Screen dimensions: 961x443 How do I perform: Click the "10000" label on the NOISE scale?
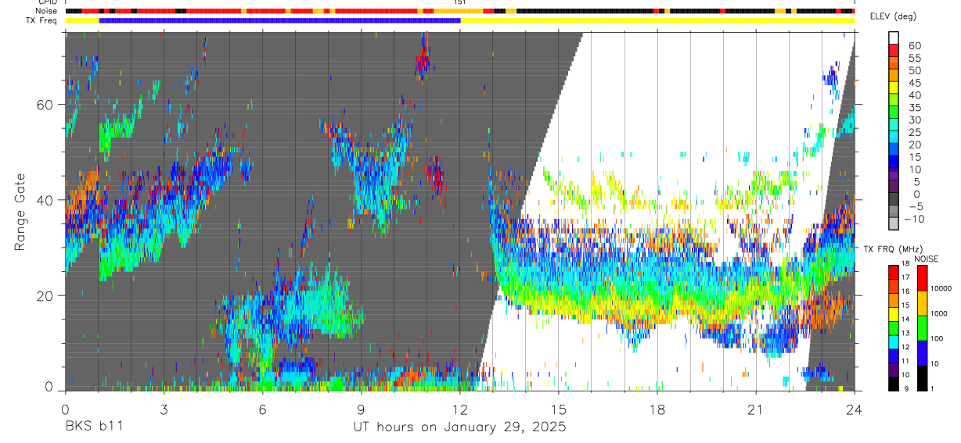pos(942,288)
